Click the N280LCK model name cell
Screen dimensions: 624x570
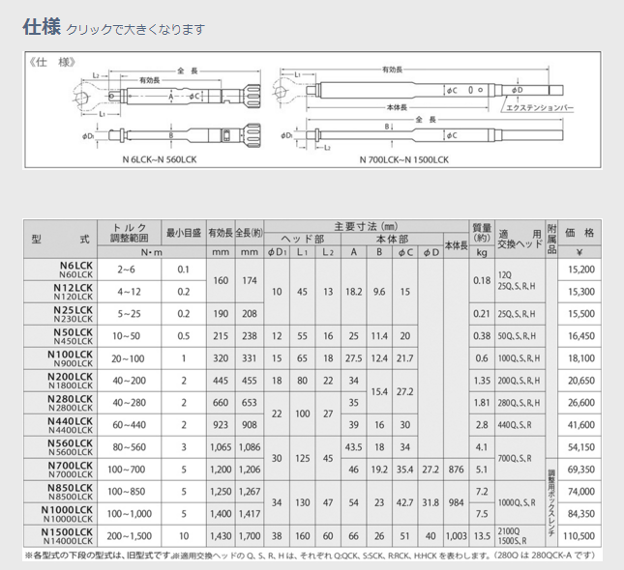[60, 404]
